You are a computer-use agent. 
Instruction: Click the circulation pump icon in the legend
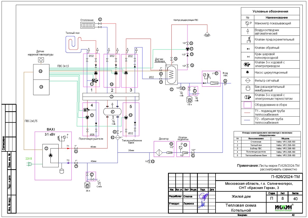click(247, 72)
